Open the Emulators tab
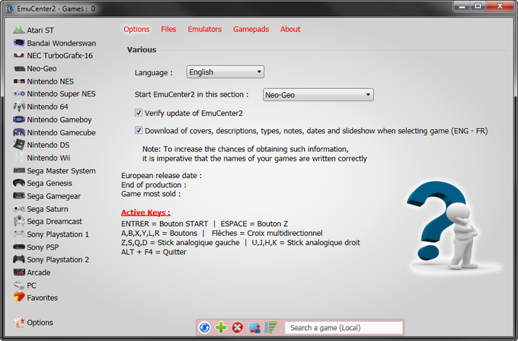The width and height of the screenshot is (518, 341). [204, 29]
